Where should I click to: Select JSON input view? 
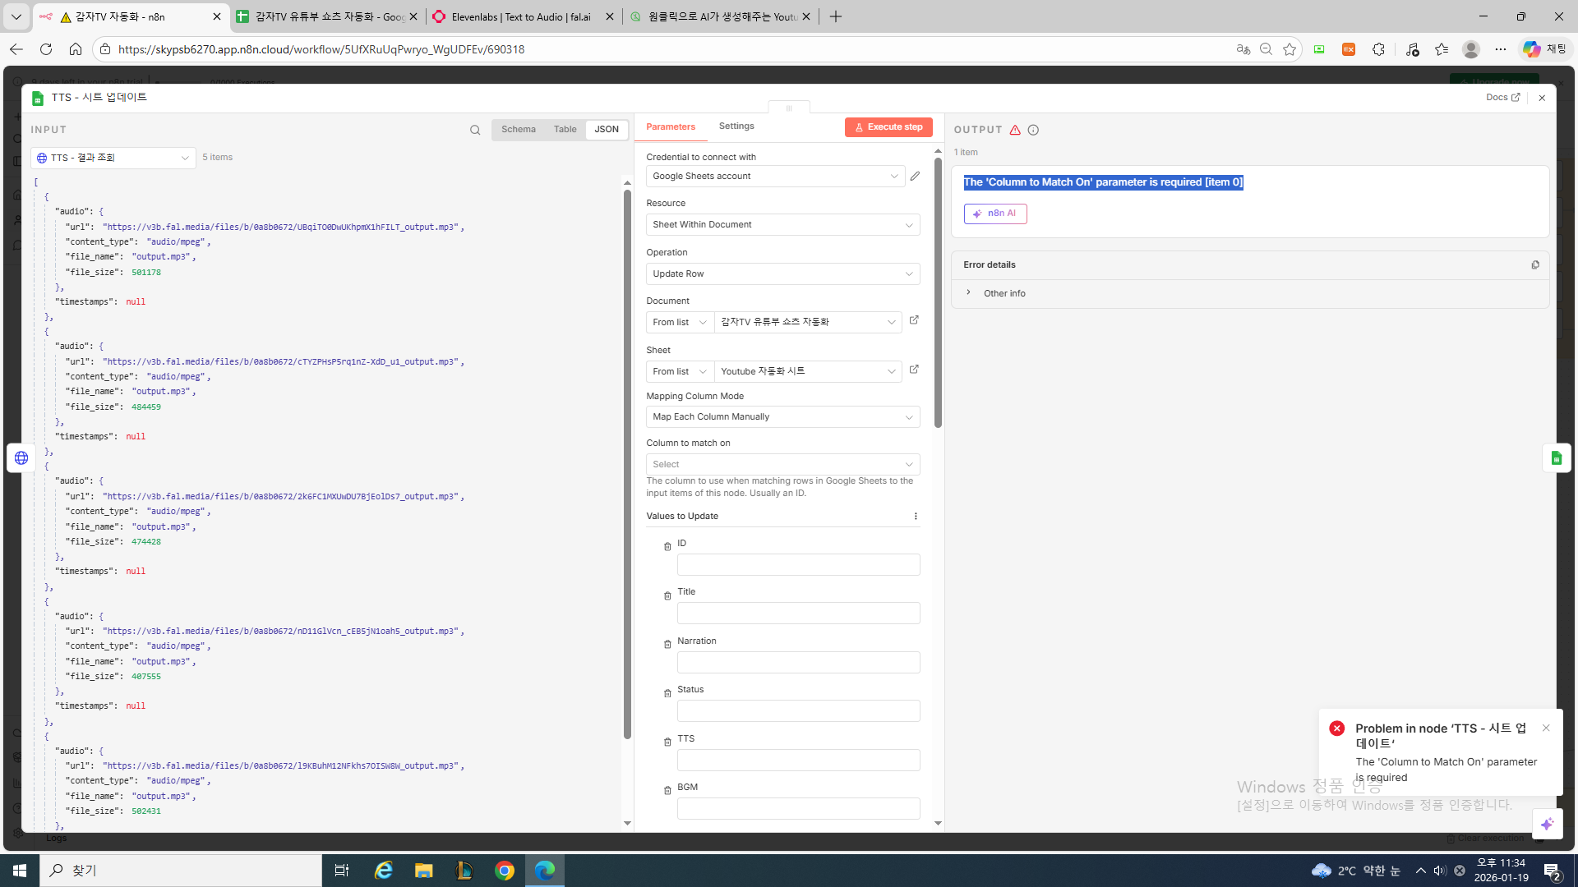coord(607,130)
